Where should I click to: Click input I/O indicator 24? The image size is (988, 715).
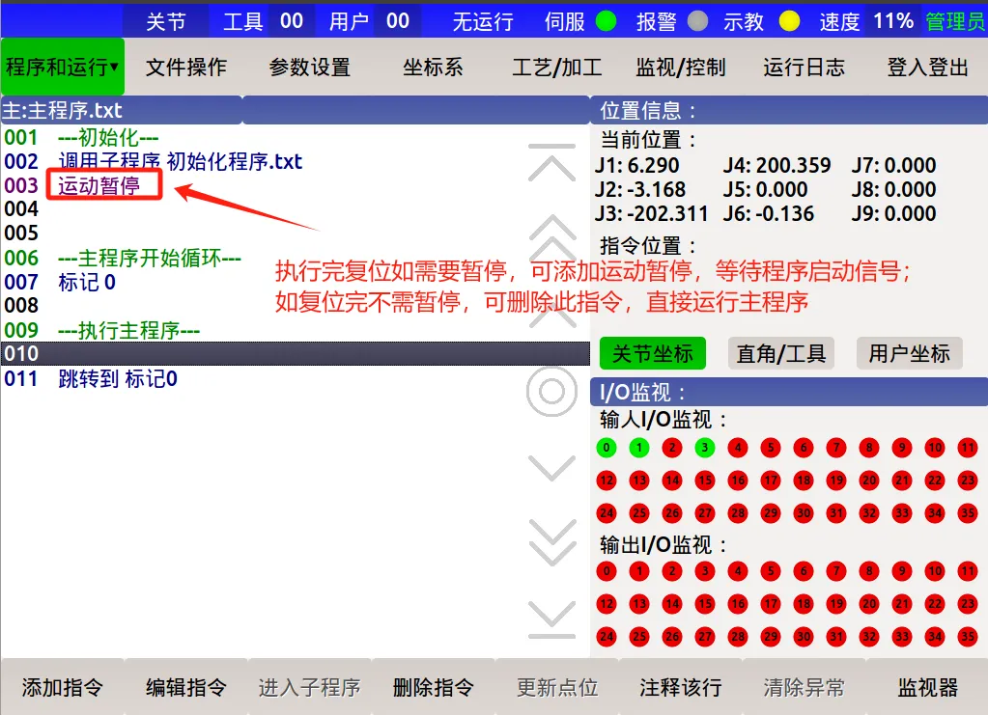tap(607, 513)
